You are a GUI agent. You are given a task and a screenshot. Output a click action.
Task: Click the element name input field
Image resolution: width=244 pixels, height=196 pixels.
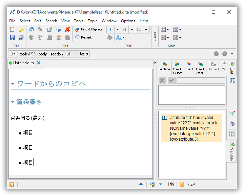pos(201,81)
